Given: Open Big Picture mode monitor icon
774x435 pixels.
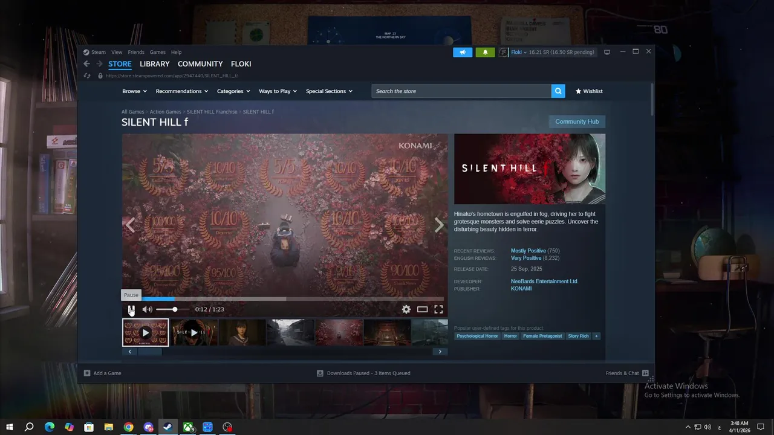Looking at the screenshot, I should click(x=607, y=52).
